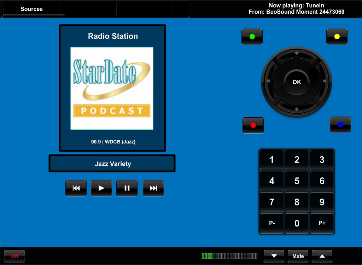Select next program with P+ key
This screenshot has height=265, width=362.
coord(322,223)
